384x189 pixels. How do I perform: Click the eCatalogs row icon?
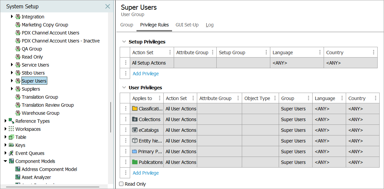tap(135, 130)
